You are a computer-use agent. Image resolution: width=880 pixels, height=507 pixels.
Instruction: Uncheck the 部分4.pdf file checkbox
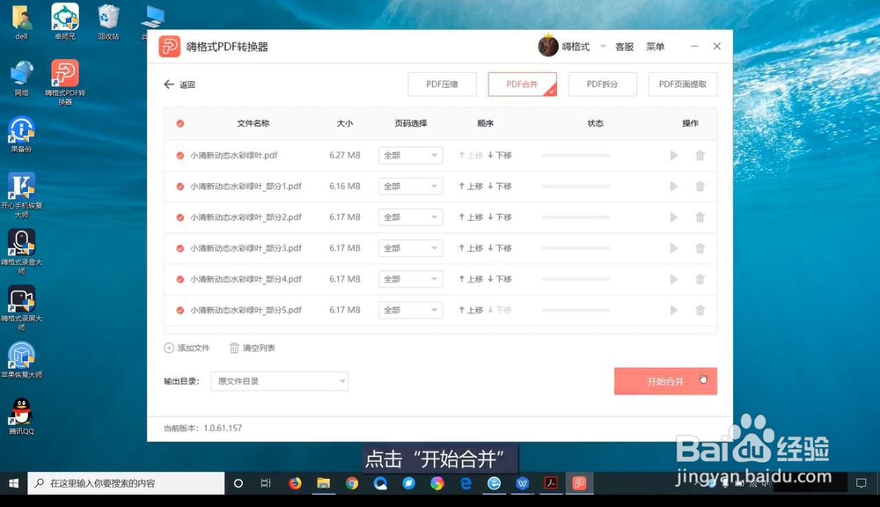[180, 279]
